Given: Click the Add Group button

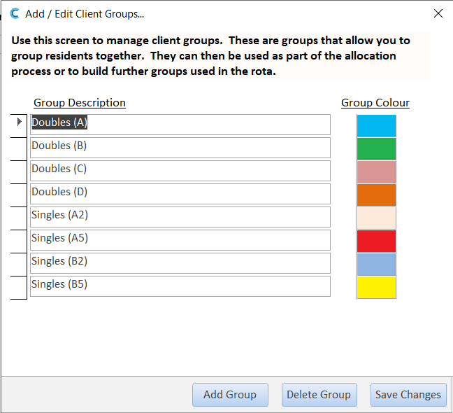Looking at the screenshot, I should [x=230, y=395].
